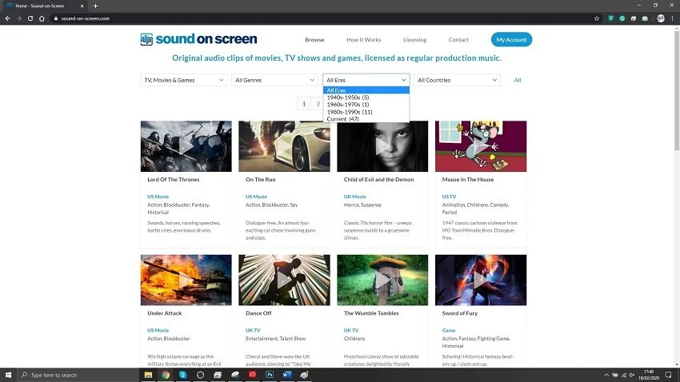Expand the All Countries dropdown
This screenshot has height=382, width=680.
(457, 80)
